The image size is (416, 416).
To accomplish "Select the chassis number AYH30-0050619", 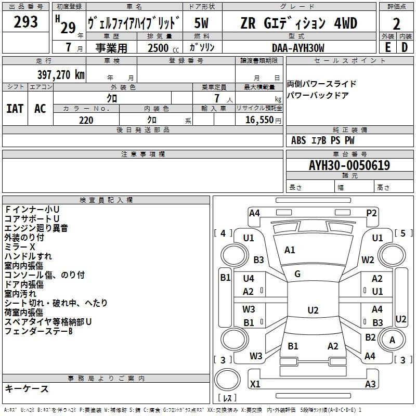I will [349, 165].
